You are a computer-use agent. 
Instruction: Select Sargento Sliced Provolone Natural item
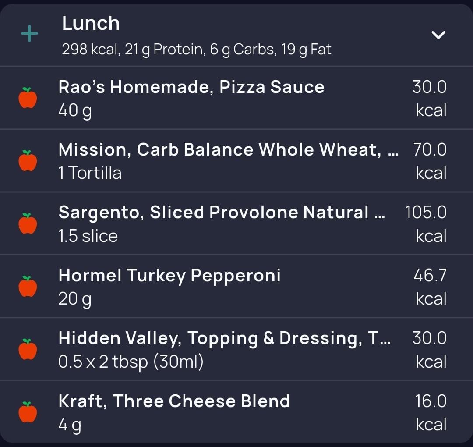pos(236,223)
